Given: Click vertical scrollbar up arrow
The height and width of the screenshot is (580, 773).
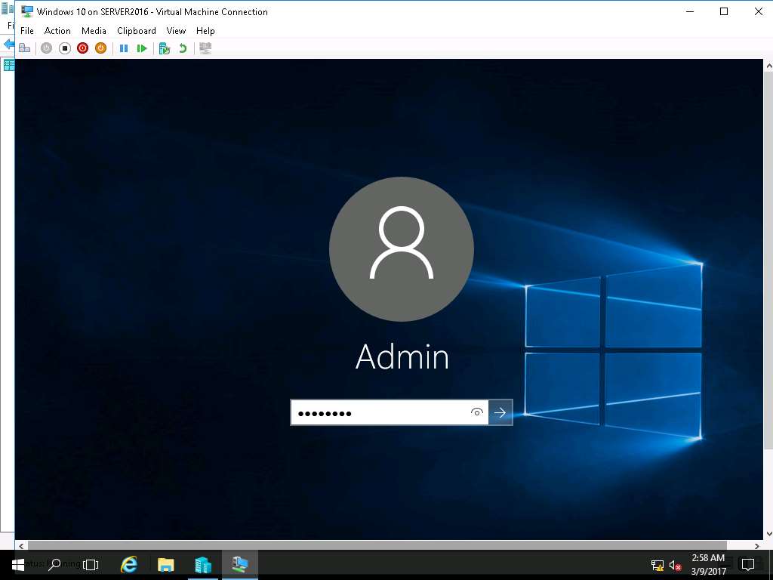Looking at the screenshot, I should [768, 65].
